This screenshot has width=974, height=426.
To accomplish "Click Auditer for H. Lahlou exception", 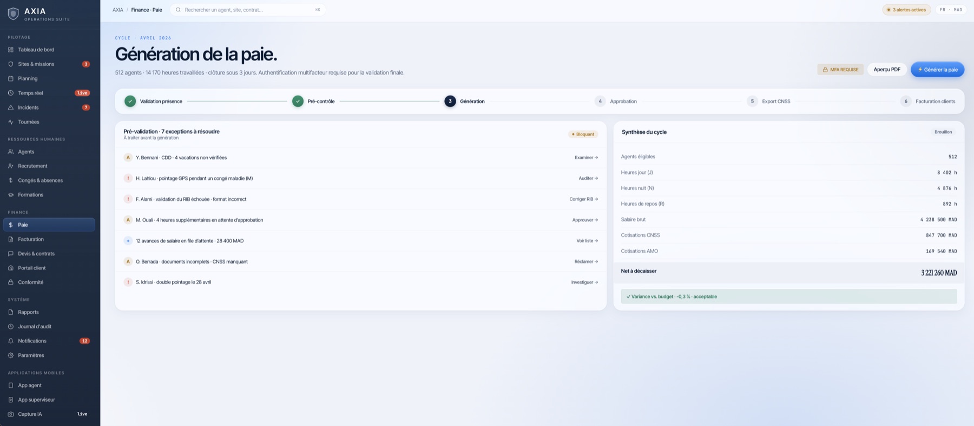I will pos(588,178).
